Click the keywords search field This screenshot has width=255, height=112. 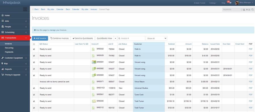point(231,10)
